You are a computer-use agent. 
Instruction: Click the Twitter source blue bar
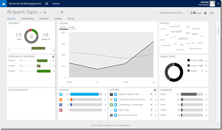tap(85, 94)
